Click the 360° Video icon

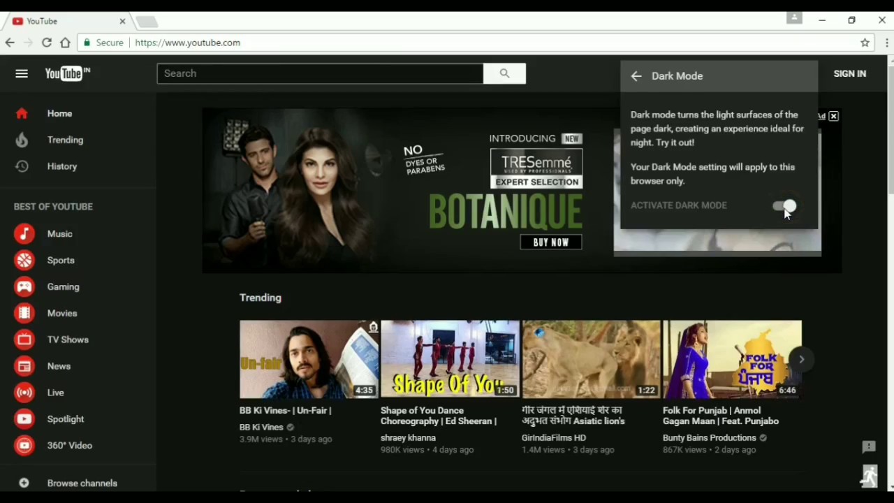tap(24, 445)
